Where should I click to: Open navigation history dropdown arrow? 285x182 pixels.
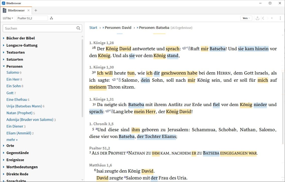272,18
